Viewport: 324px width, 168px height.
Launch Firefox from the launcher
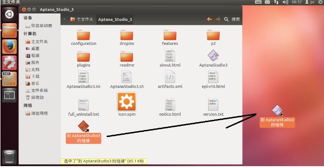pyautogui.click(x=9, y=47)
